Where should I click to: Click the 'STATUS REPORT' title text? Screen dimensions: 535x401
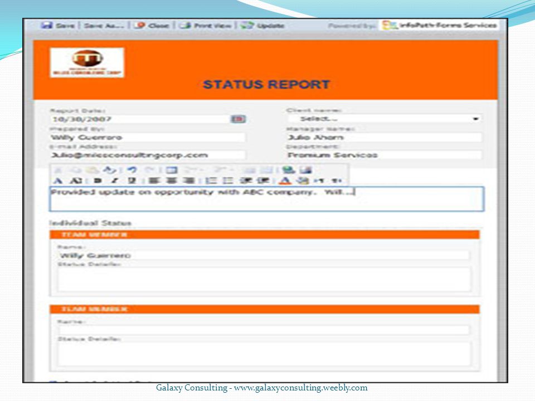[x=266, y=85]
